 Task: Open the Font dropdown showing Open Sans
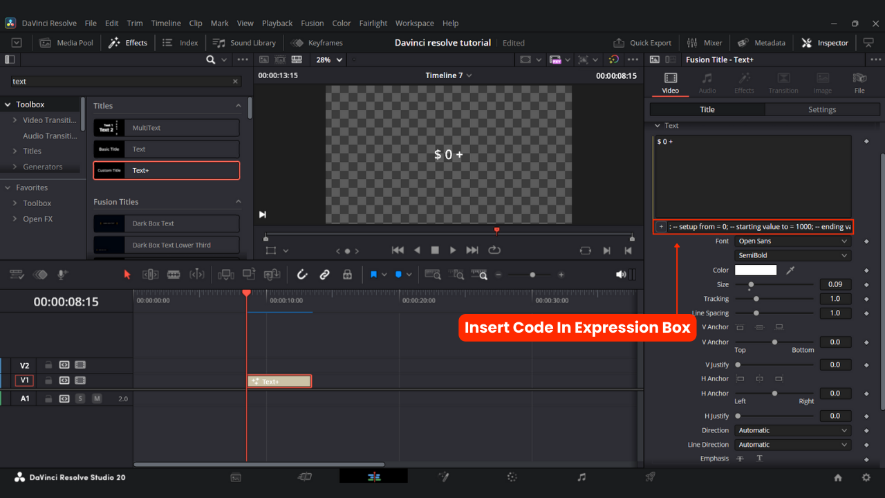click(792, 241)
